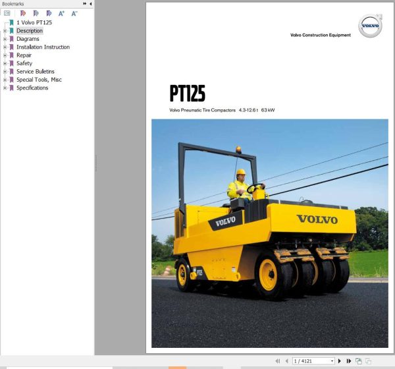Click the compactor photo on the page
The height and width of the screenshot is (369, 395).
[x=270, y=233]
